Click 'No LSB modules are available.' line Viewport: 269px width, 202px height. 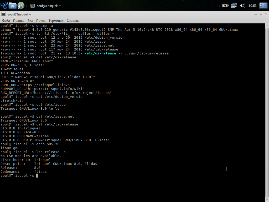pos(31,156)
